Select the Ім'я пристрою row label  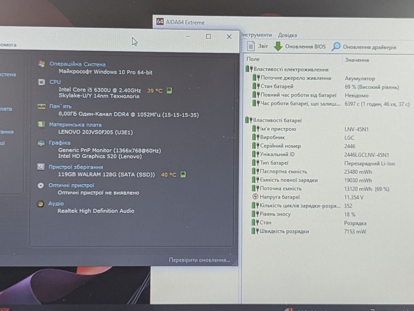click(x=278, y=129)
